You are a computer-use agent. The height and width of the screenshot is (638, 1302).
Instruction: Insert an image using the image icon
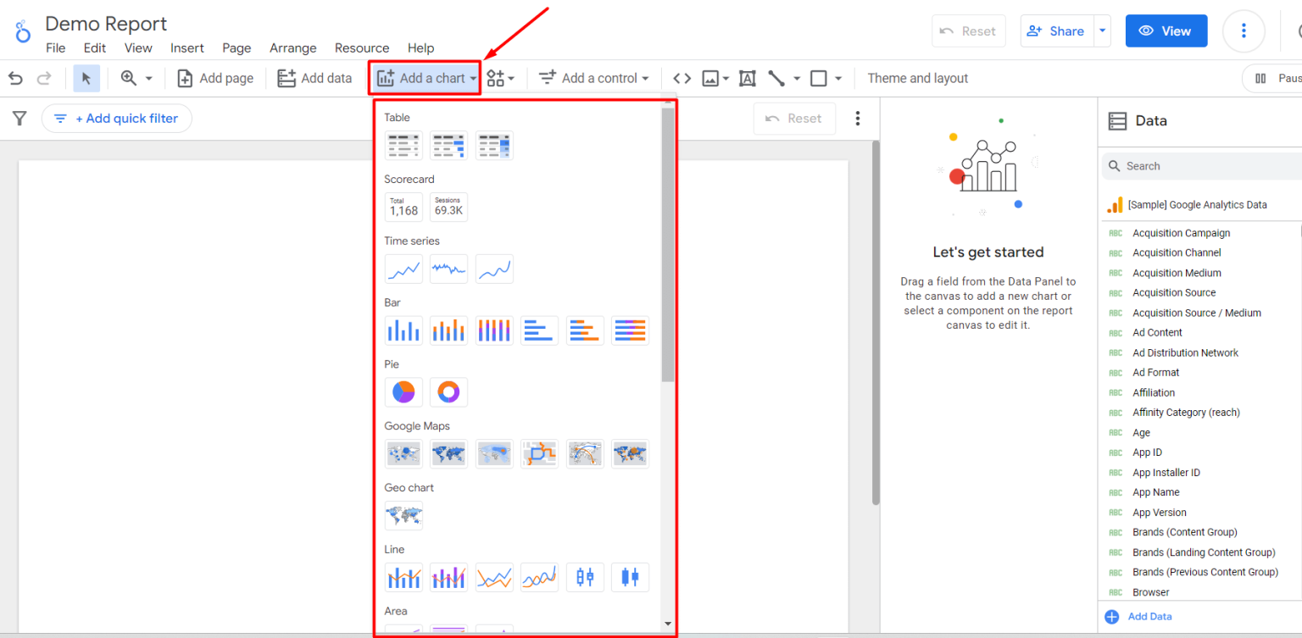coord(710,77)
